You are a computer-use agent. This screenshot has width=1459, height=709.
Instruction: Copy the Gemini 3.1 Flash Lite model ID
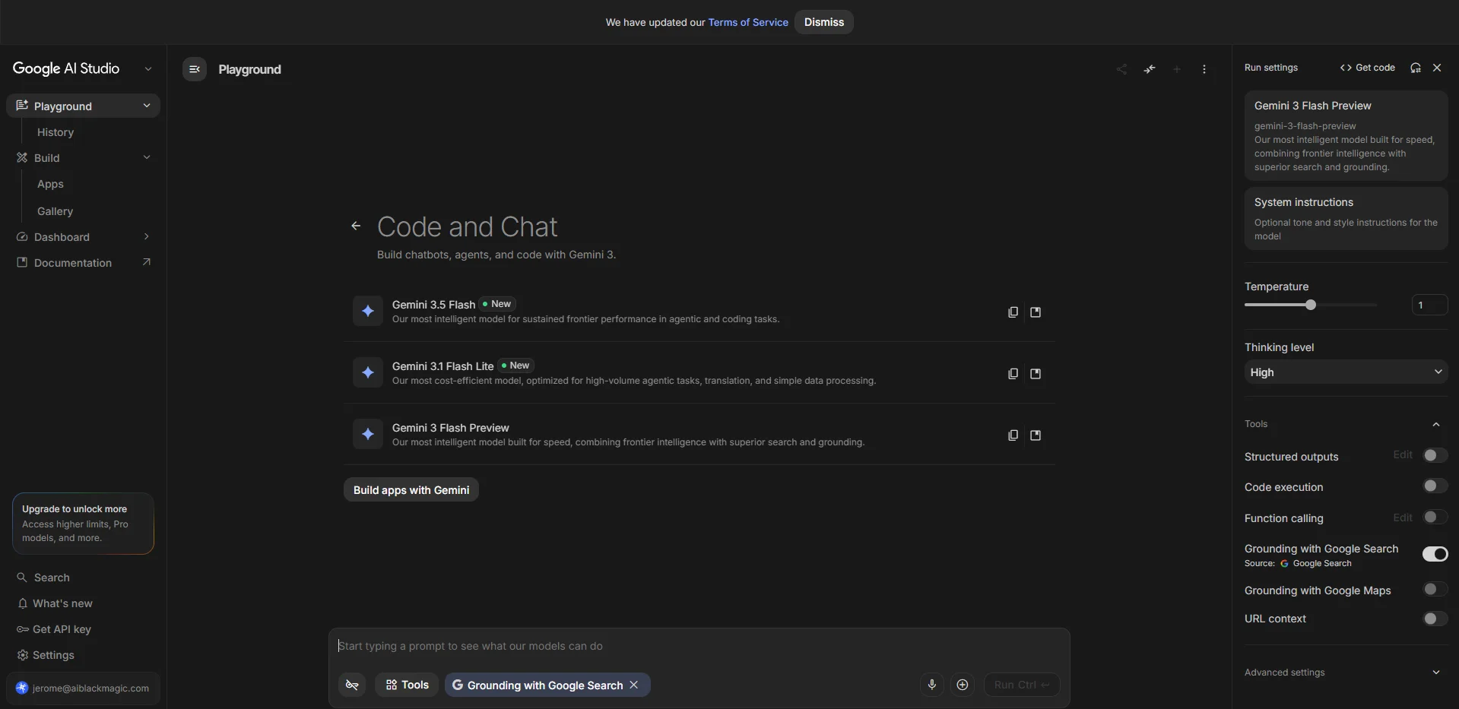coord(1013,374)
